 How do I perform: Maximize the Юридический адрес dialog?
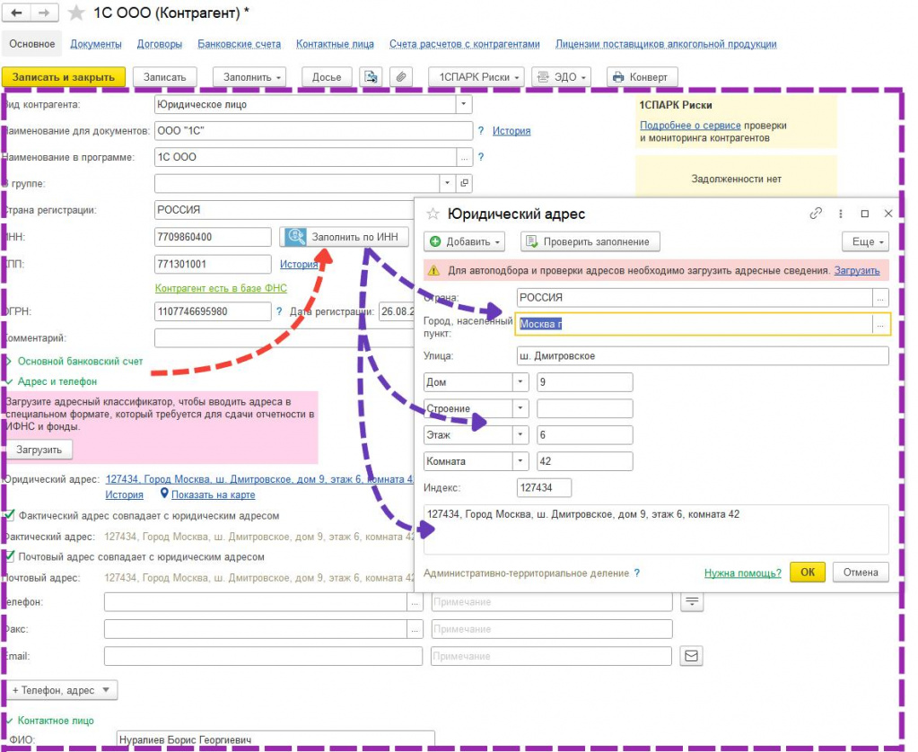tap(865, 214)
